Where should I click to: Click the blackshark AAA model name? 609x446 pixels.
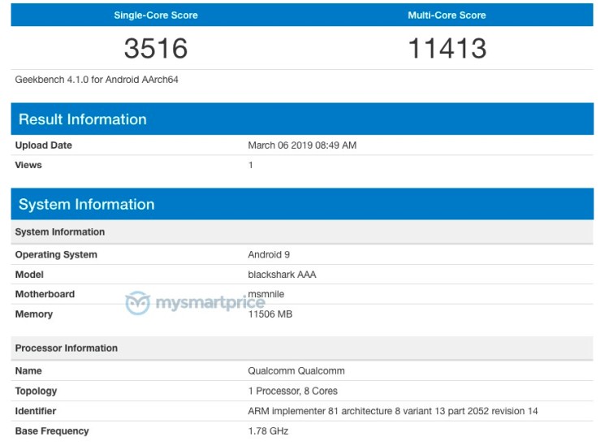(x=282, y=275)
